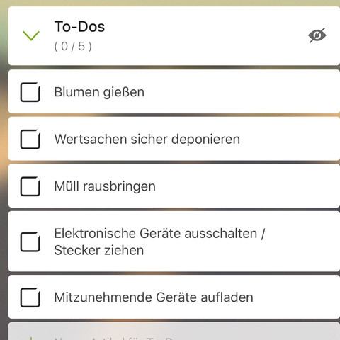Select Mitzunehmende Geräte aufladen task text
Screen dimensions: 340x340
(154, 297)
